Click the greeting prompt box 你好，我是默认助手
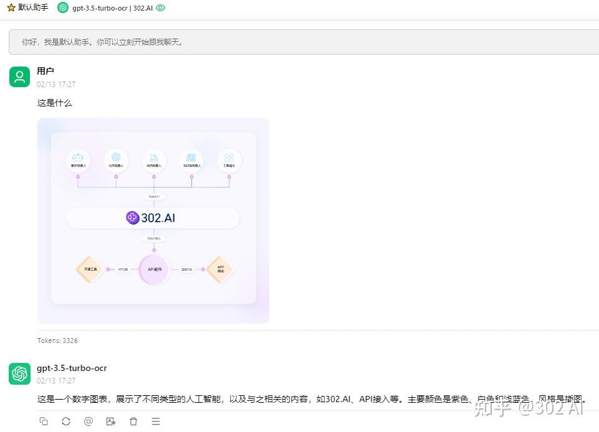599x432 pixels. click(x=304, y=42)
